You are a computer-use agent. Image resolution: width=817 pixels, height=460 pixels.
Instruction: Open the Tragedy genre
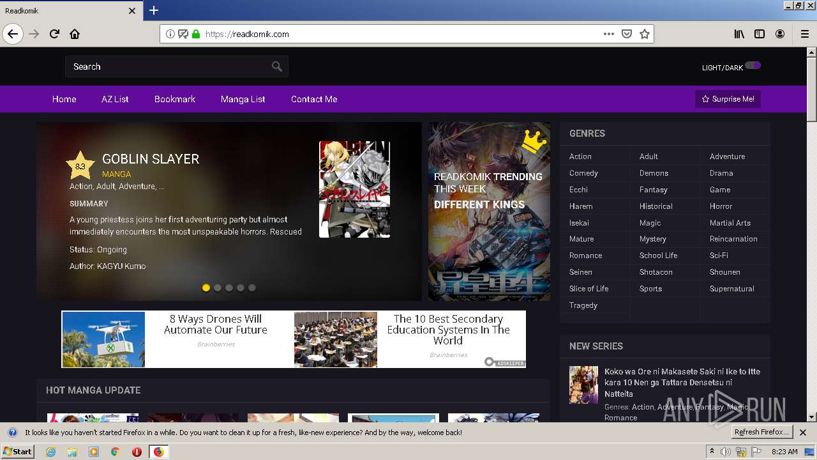[x=583, y=305]
